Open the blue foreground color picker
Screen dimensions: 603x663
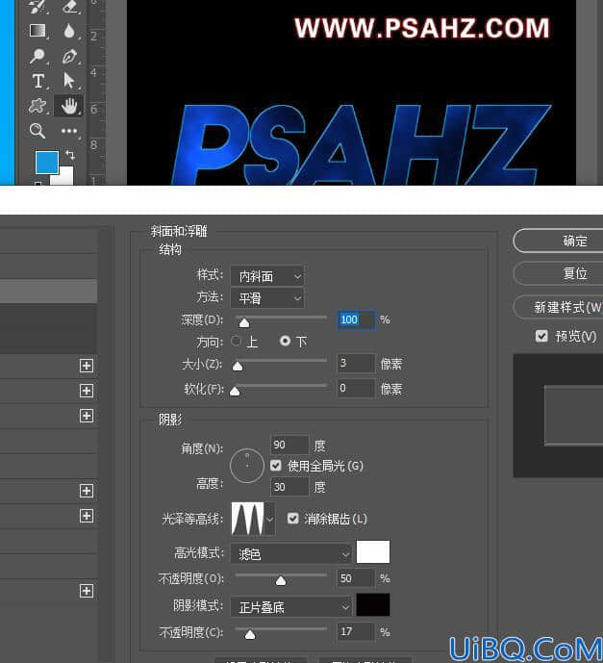(46, 163)
